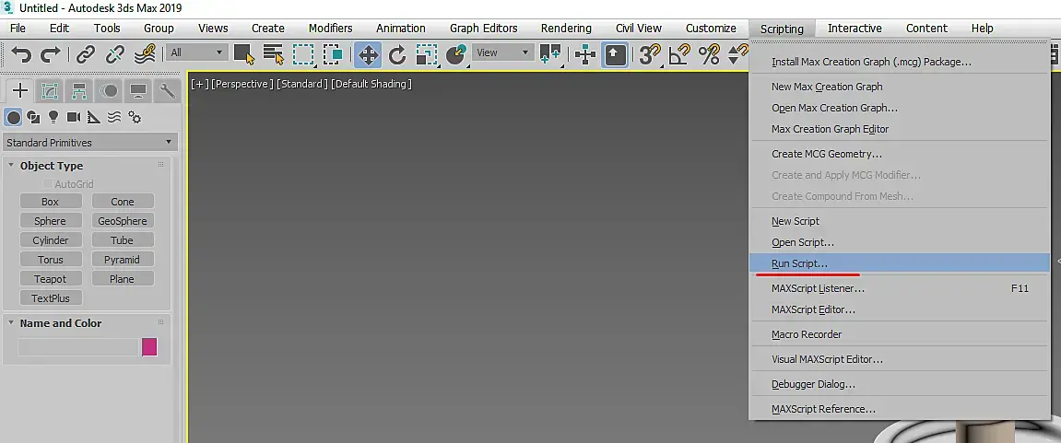This screenshot has height=443, width=1061.
Task: Open the Modifiers menu
Action: pyautogui.click(x=330, y=29)
